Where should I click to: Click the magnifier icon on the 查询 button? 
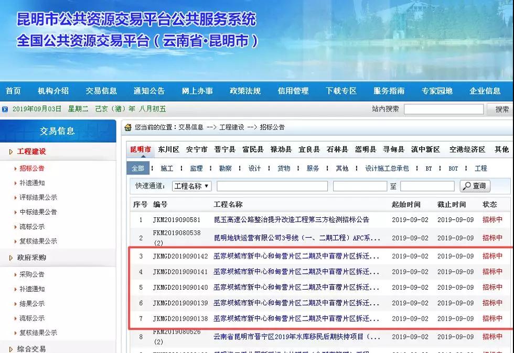coord(466,186)
